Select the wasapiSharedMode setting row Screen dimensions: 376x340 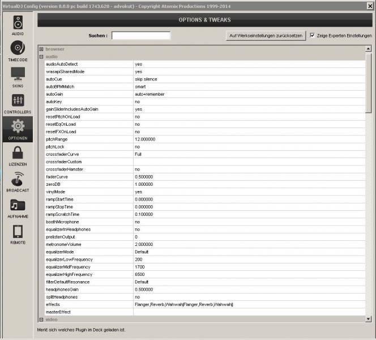pos(205,71)
